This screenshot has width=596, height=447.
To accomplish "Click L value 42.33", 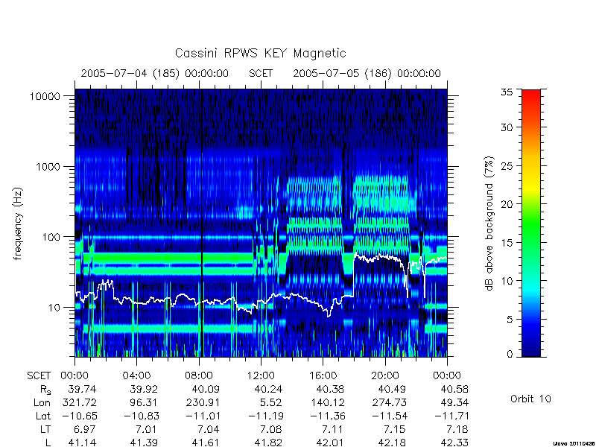I will 454,443.
